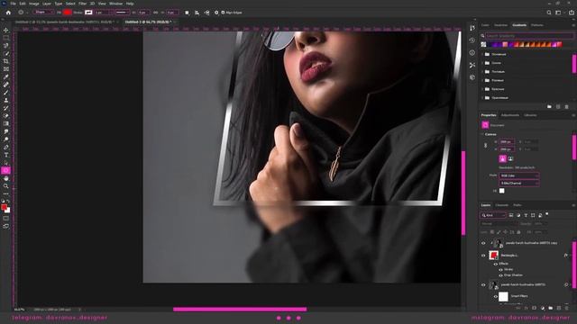The width and height of the screenshot is (577, 324).
Task: Open path alignment options
Action: tap(197, 13)
